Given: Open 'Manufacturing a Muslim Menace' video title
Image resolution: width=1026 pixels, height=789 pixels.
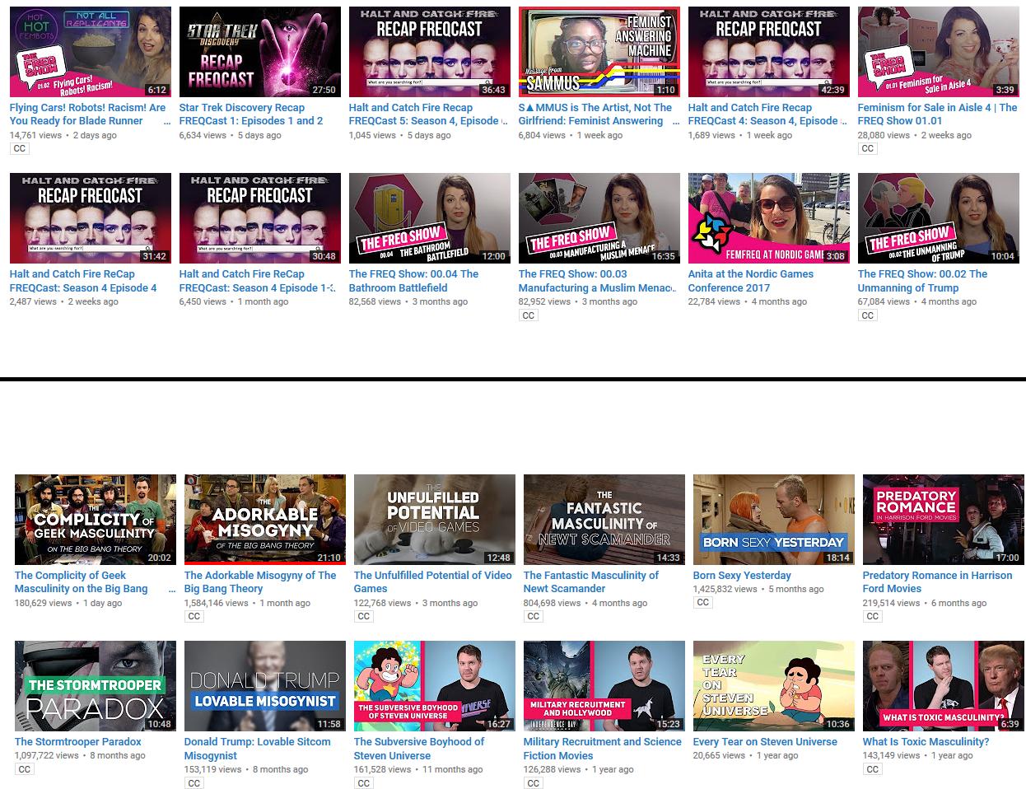Looking at the screenshot, I should tap(598, 281).
